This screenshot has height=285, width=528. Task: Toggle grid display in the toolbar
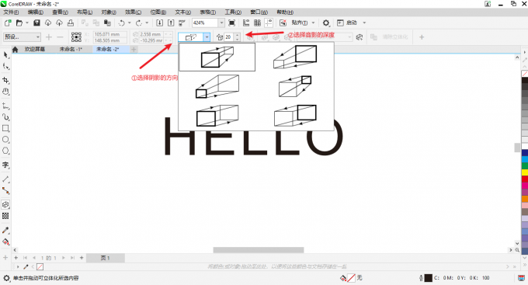click(x=257, y=23)
